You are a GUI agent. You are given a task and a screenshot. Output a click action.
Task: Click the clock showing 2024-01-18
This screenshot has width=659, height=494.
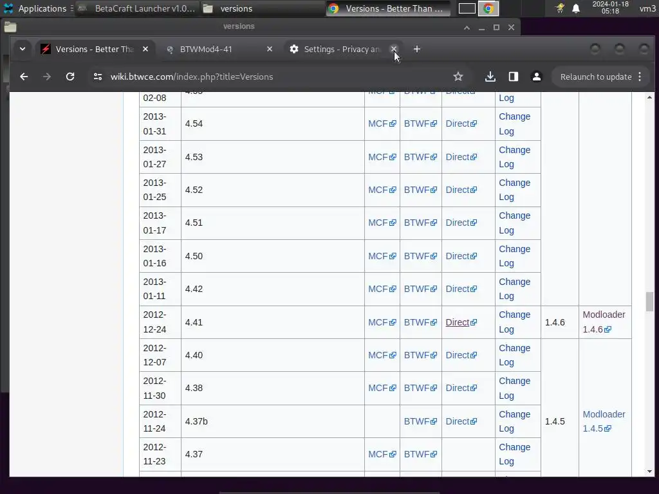(x=610, y=8)
